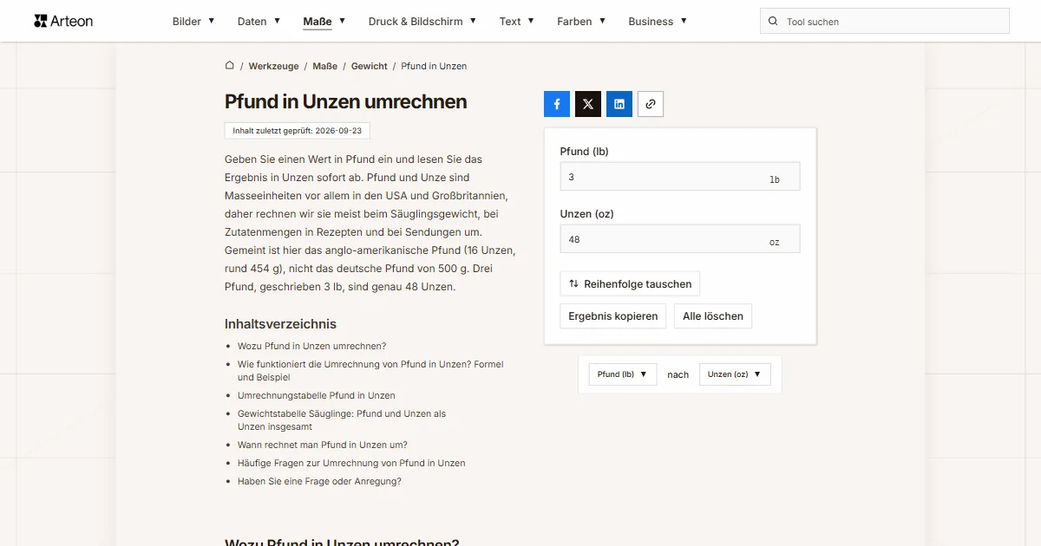1041x546 pixels.
Task: Open the Druck & Bildschirm menu
Action: (422, 22)
